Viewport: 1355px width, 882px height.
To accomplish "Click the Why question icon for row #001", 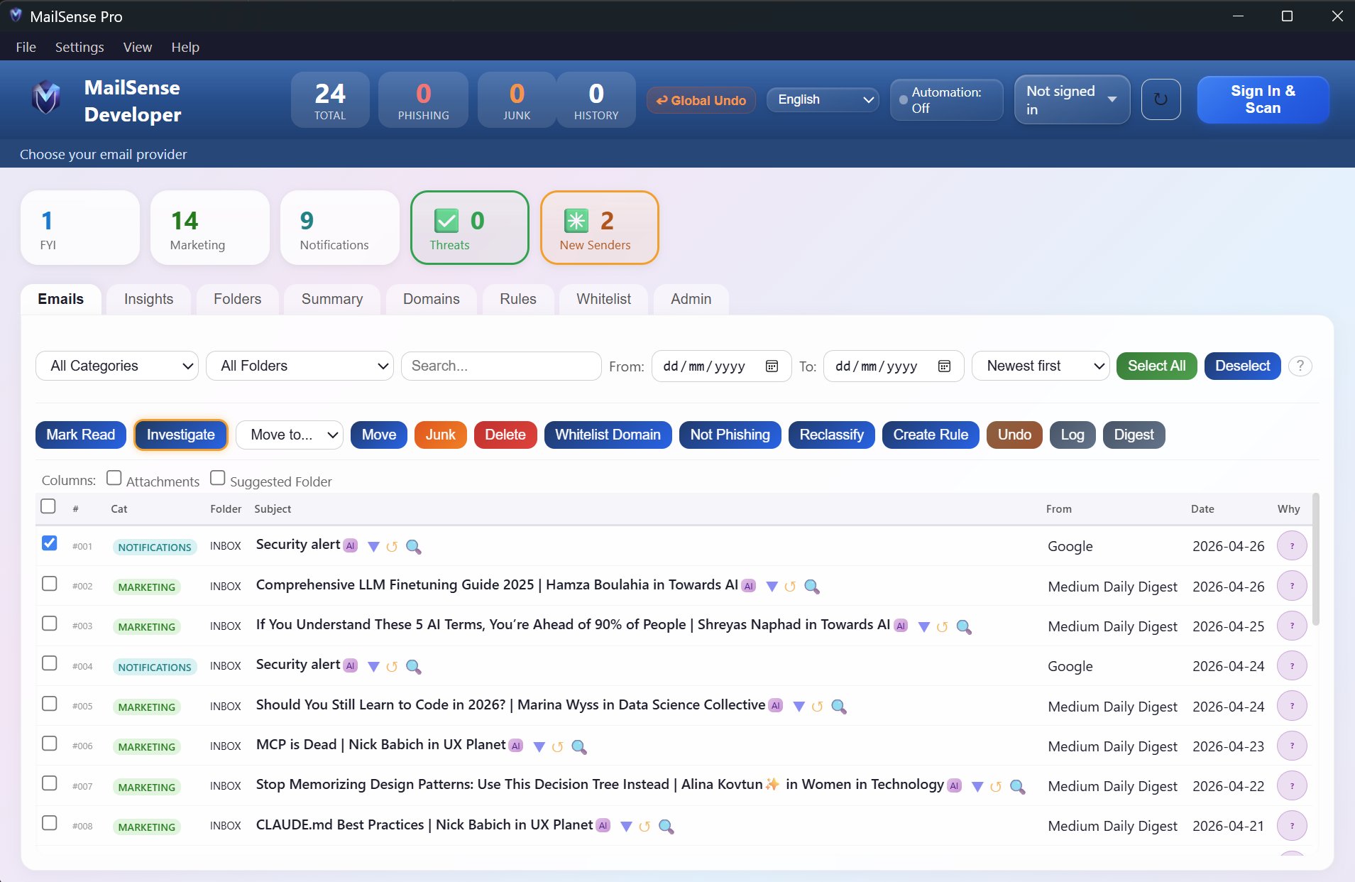I will tap(1292, 546).
